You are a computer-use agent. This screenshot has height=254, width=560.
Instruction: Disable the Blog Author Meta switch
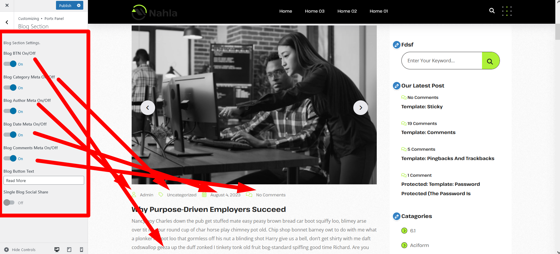(10, 111)
